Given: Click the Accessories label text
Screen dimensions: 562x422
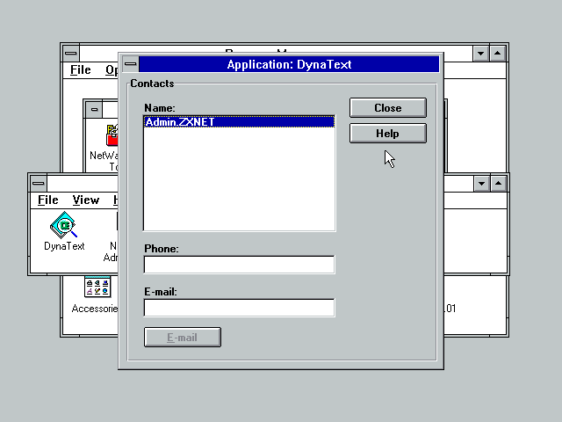Looking at the screenshot, I should click(95, 309).
